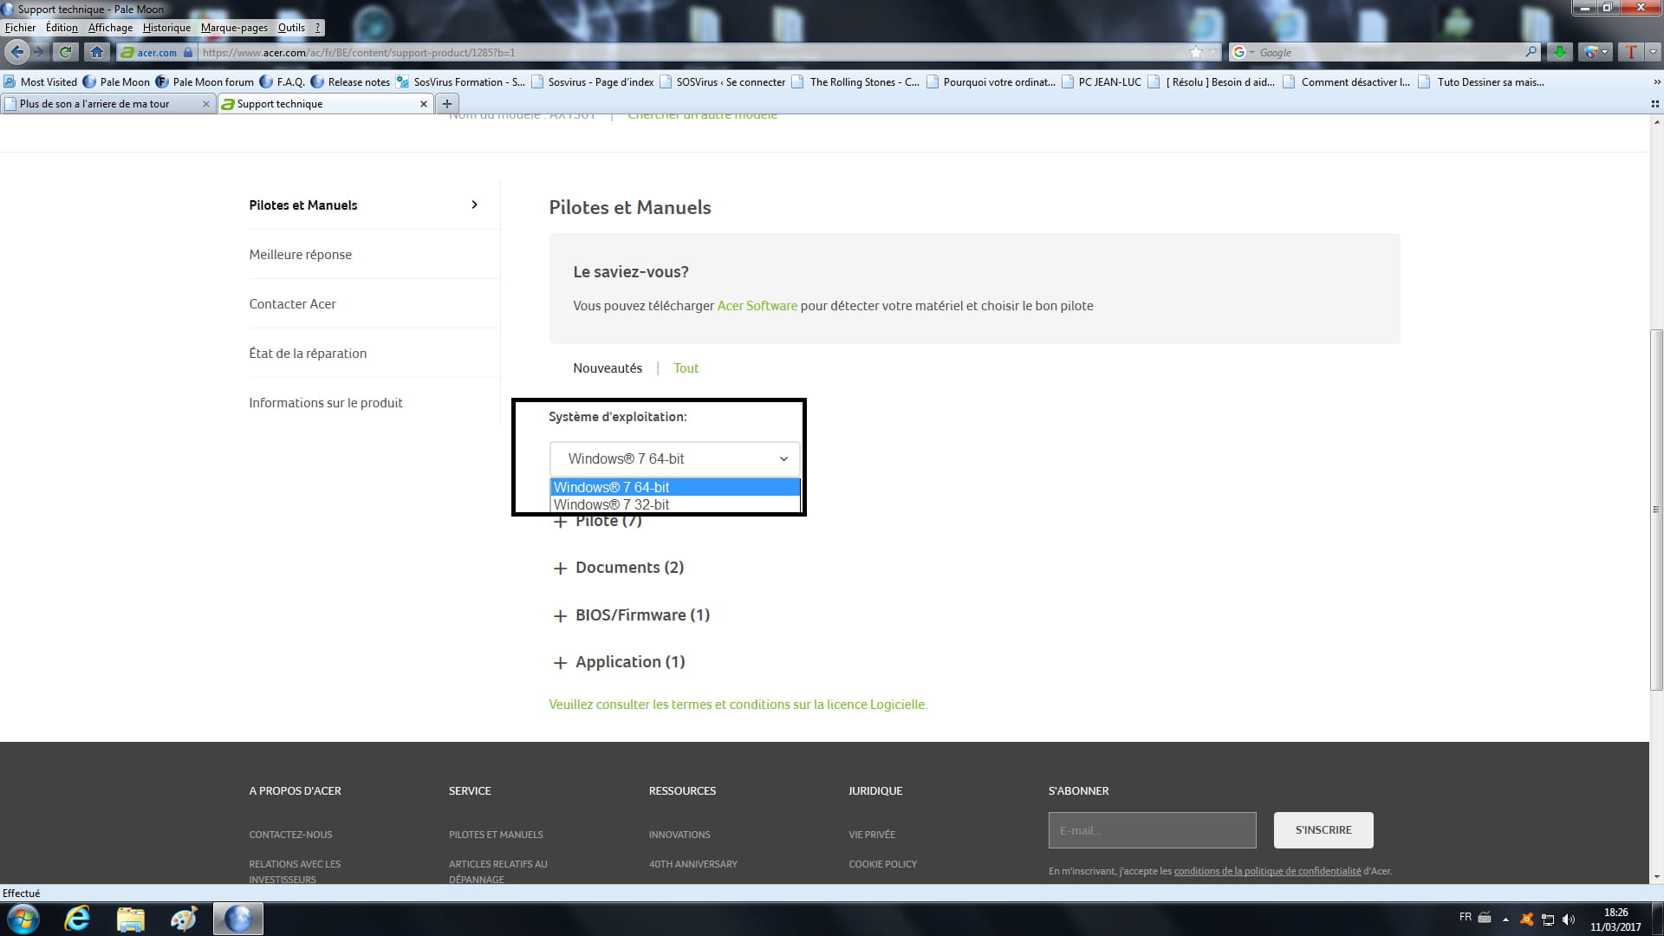Screen dimensions: 1664x936
Task: Open a new tab with plus button
Action: [x=447, y=104]
